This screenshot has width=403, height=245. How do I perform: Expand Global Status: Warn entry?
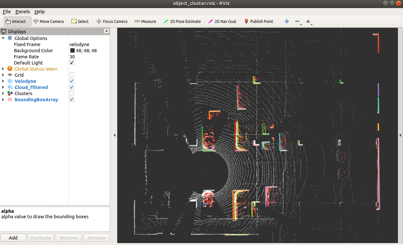pyautogui.click(x=3, y=69)
